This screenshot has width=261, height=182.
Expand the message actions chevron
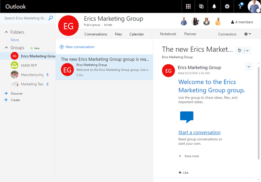click(x=249, y=66)
